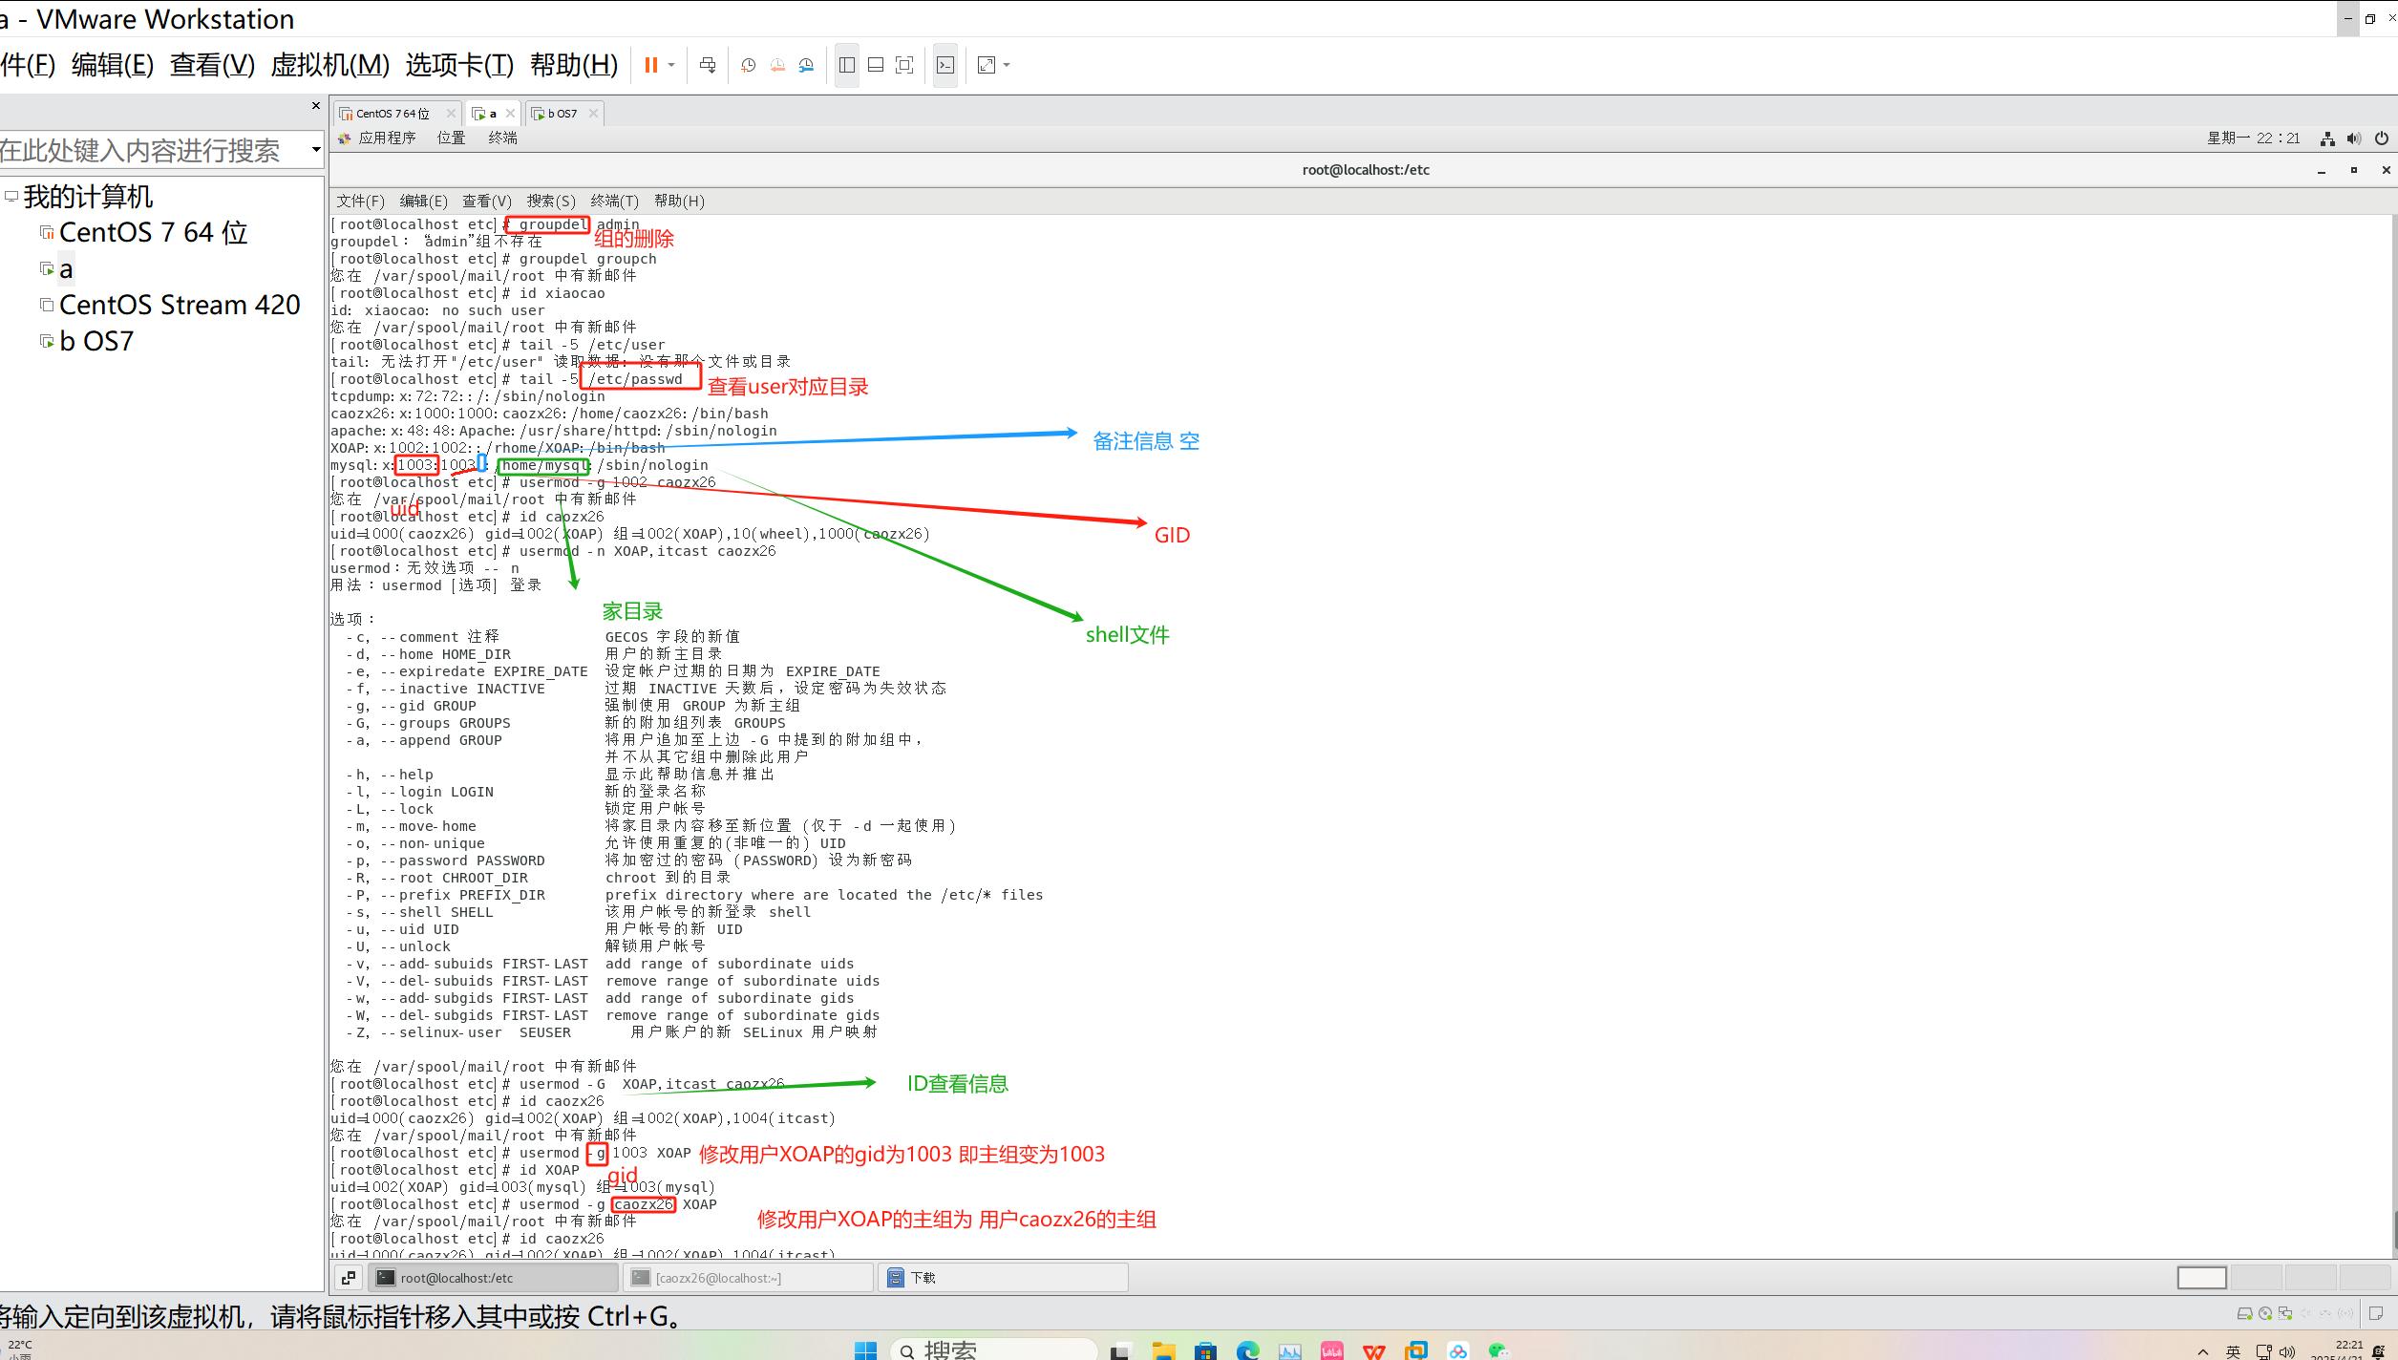Select the first workspace switcher box
2398x1360 pixels.
pos(2201,1278)
